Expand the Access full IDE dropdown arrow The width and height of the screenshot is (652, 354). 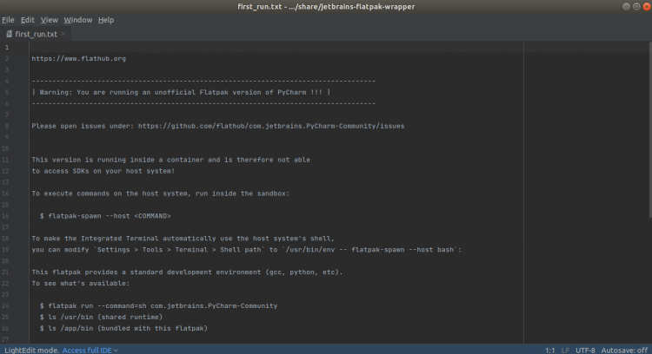[116, 351]
